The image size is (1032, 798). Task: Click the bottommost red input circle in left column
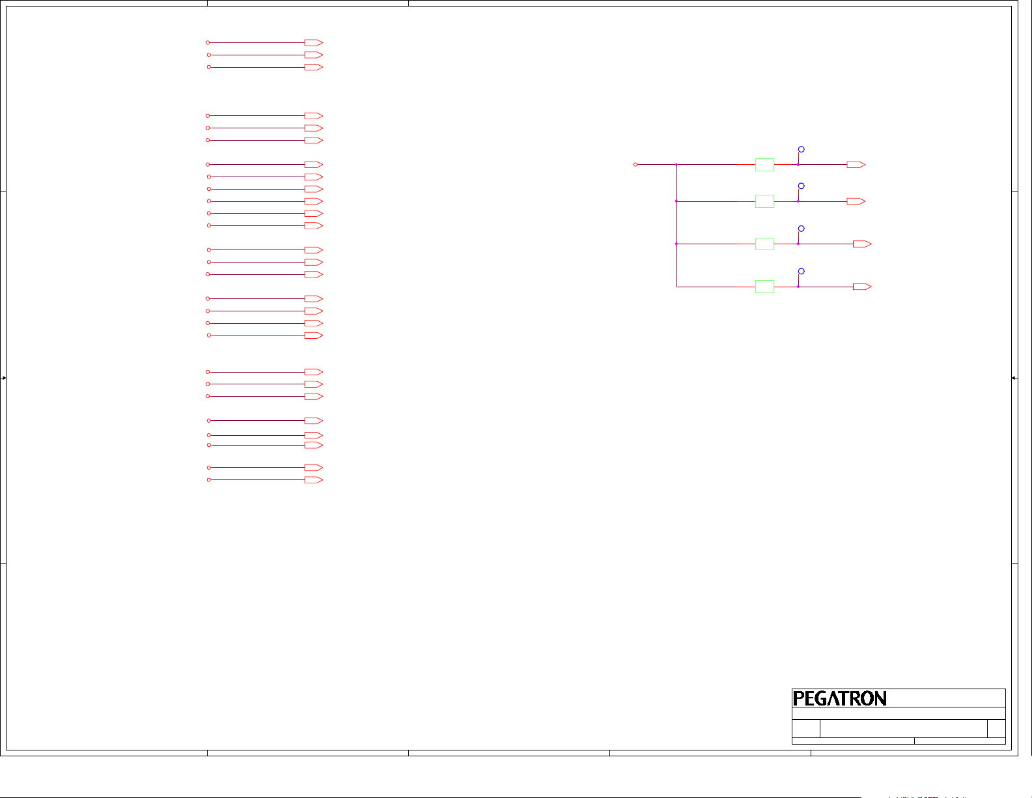pos(209,480)
